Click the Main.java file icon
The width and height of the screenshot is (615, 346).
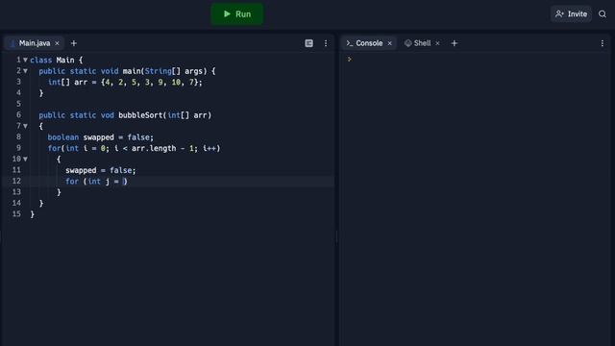coord(12,43)
